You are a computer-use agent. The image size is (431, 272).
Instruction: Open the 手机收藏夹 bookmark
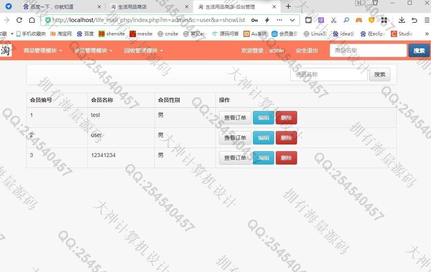point(31,34)
